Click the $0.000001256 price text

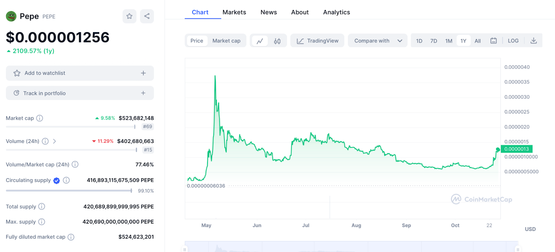[x=58, y=37]
